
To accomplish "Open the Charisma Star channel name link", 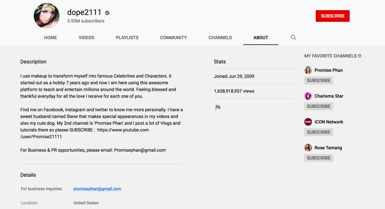I will tap(329, 96).
